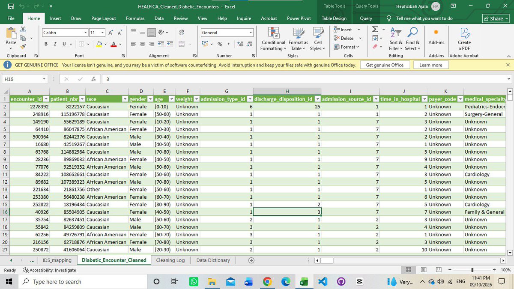This screenshot has width=514, height=289.
Task: Click the zoom slider handle
Action: tap(472, 270)
